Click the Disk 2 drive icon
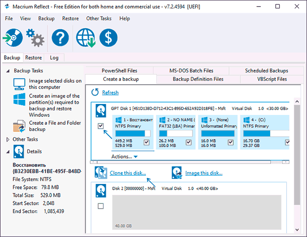Viewport: 307px width, 237px height. point(101,191)
